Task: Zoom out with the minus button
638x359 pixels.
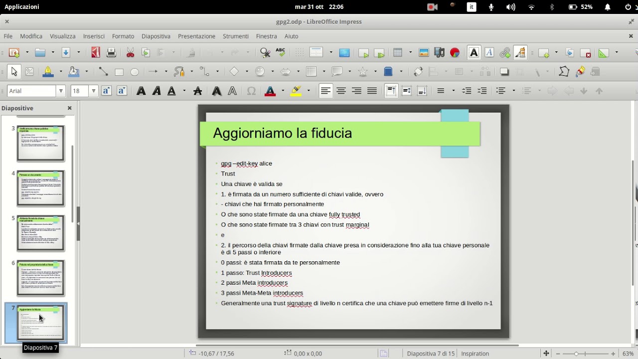Action: (558, 354)
